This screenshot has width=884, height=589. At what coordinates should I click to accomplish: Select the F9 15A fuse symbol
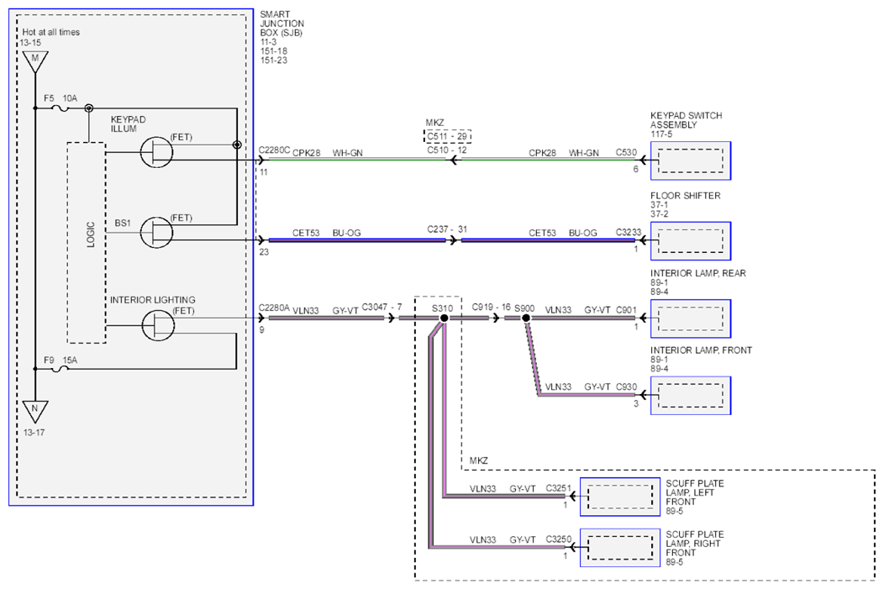pos(61,369)
